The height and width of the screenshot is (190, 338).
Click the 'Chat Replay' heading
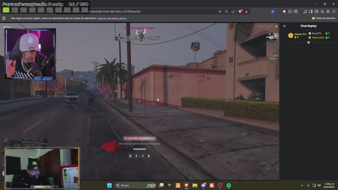click(x=308, y=26)
